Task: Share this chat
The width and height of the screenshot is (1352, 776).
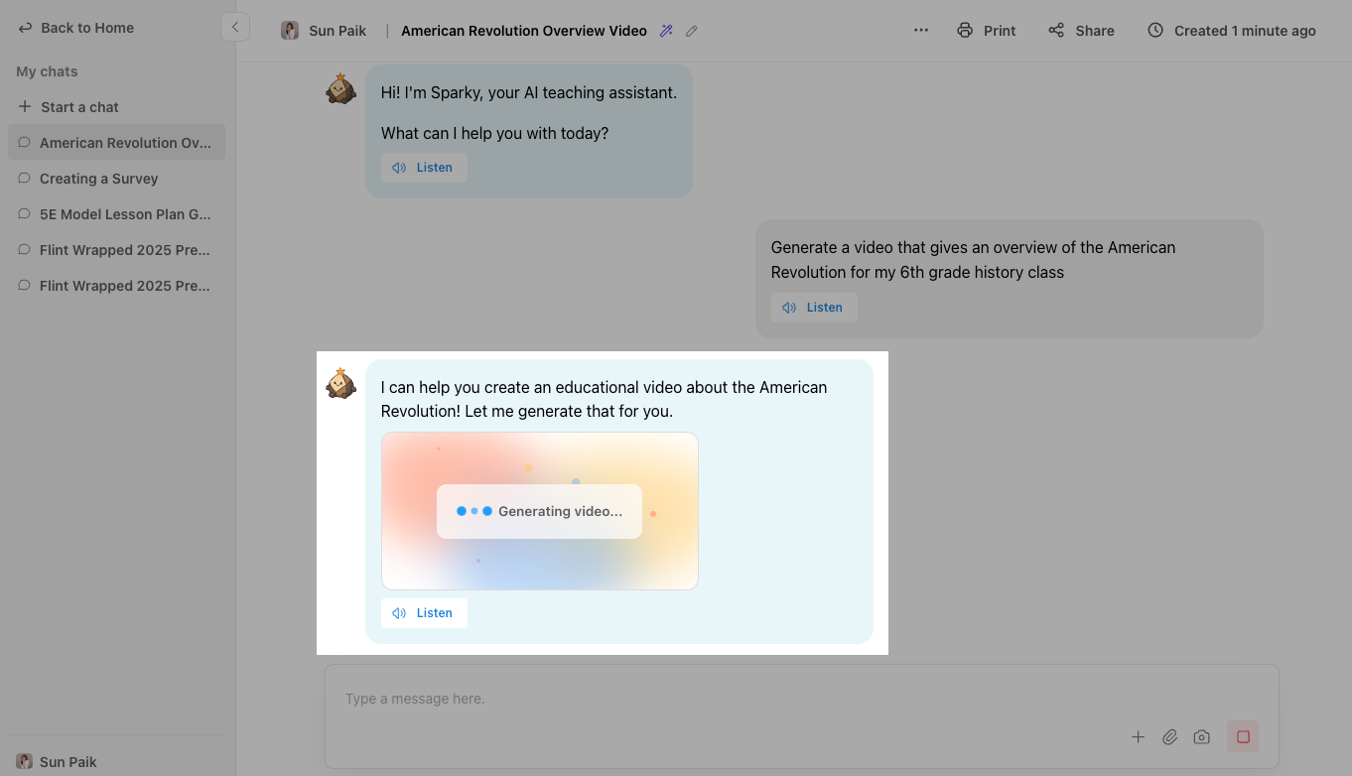Action: 1081,31
